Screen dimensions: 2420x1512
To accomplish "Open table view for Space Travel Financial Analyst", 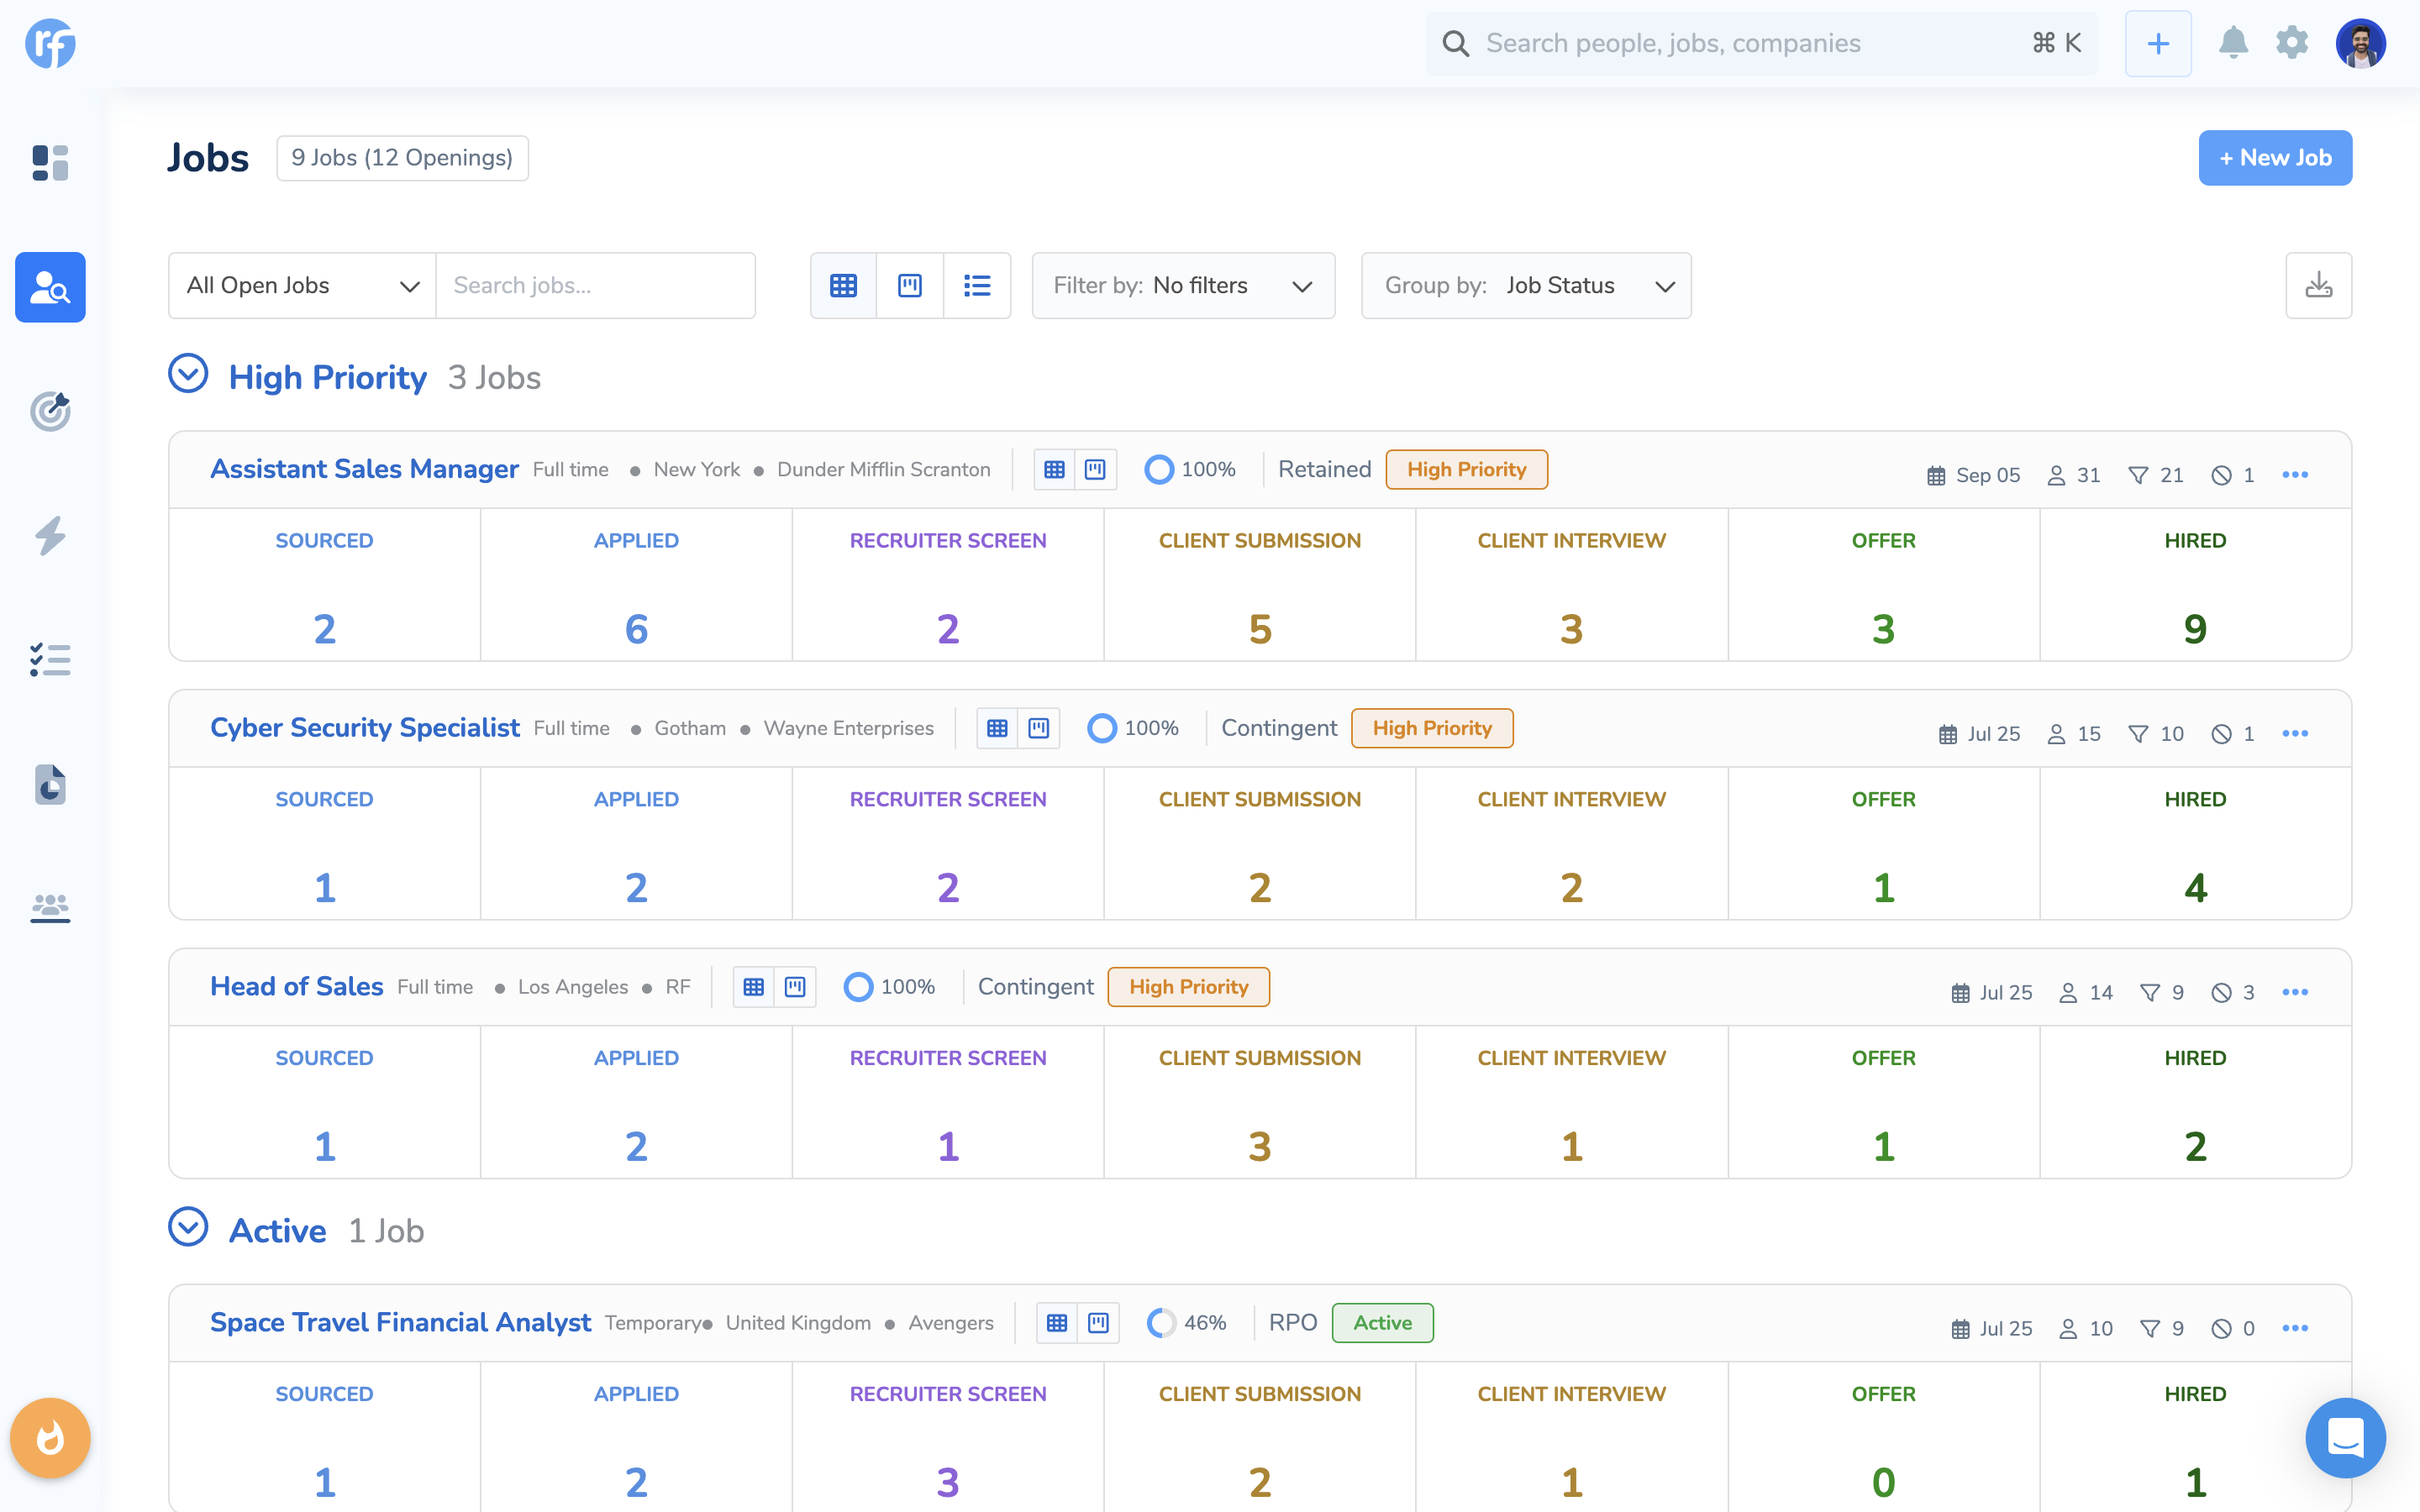I will (1057, 1324).
